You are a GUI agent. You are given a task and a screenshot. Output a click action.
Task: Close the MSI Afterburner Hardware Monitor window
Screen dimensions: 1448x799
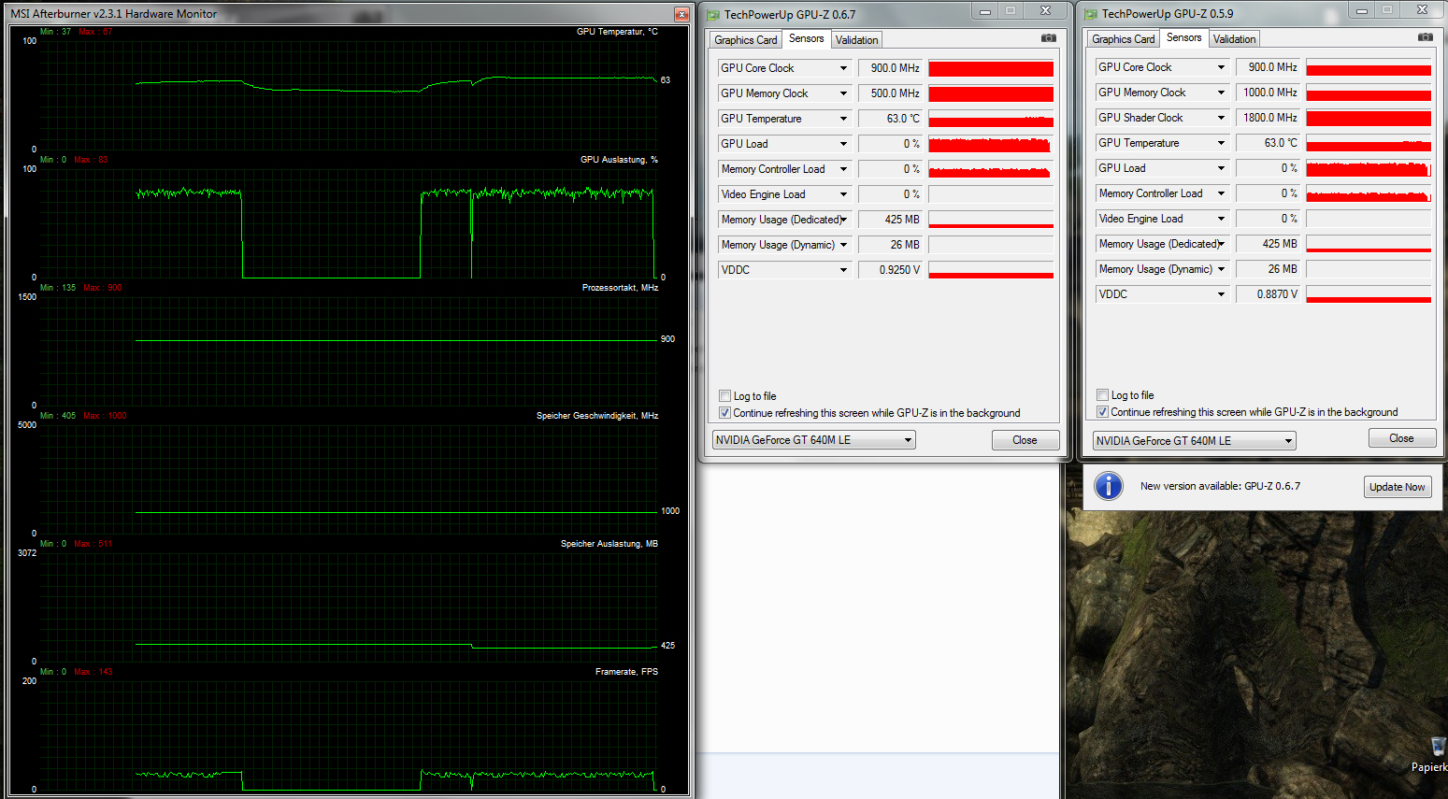681,14
